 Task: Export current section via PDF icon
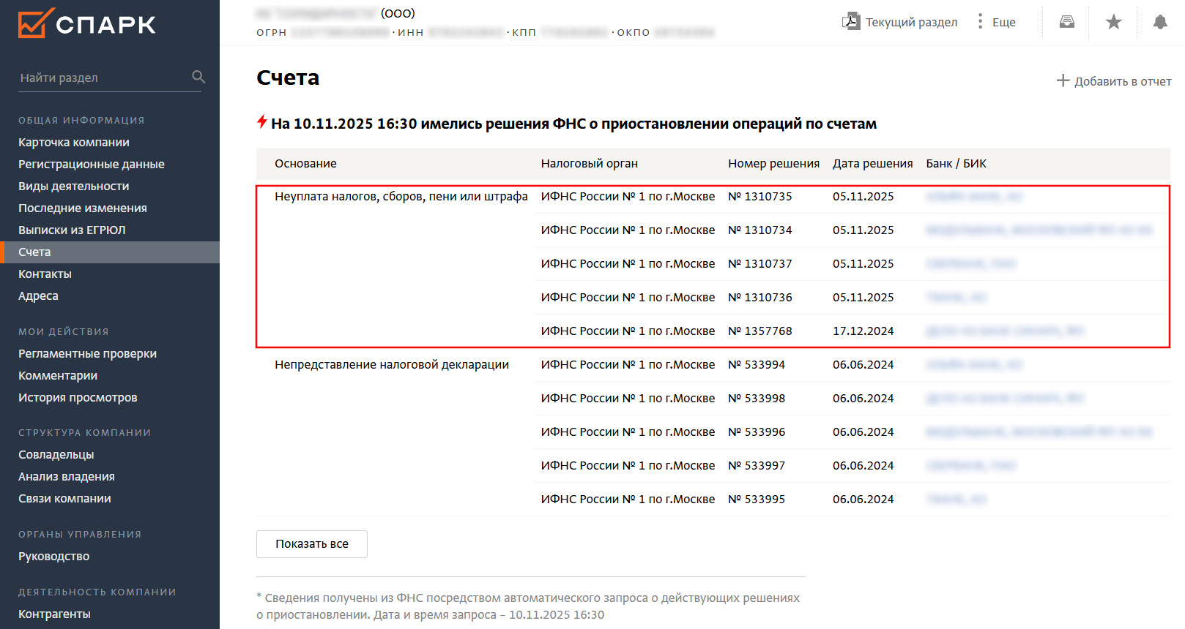850,21
